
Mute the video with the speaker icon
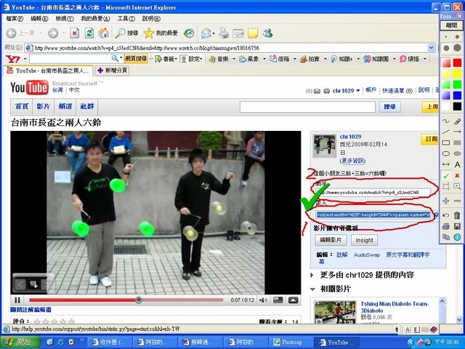coord(263,300)
